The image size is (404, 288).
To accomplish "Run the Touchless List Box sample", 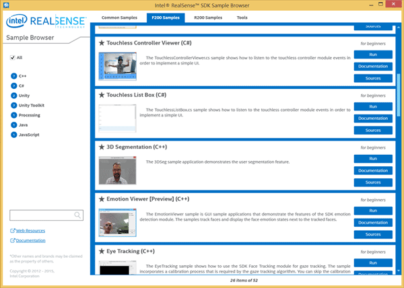I will (373, 106).
